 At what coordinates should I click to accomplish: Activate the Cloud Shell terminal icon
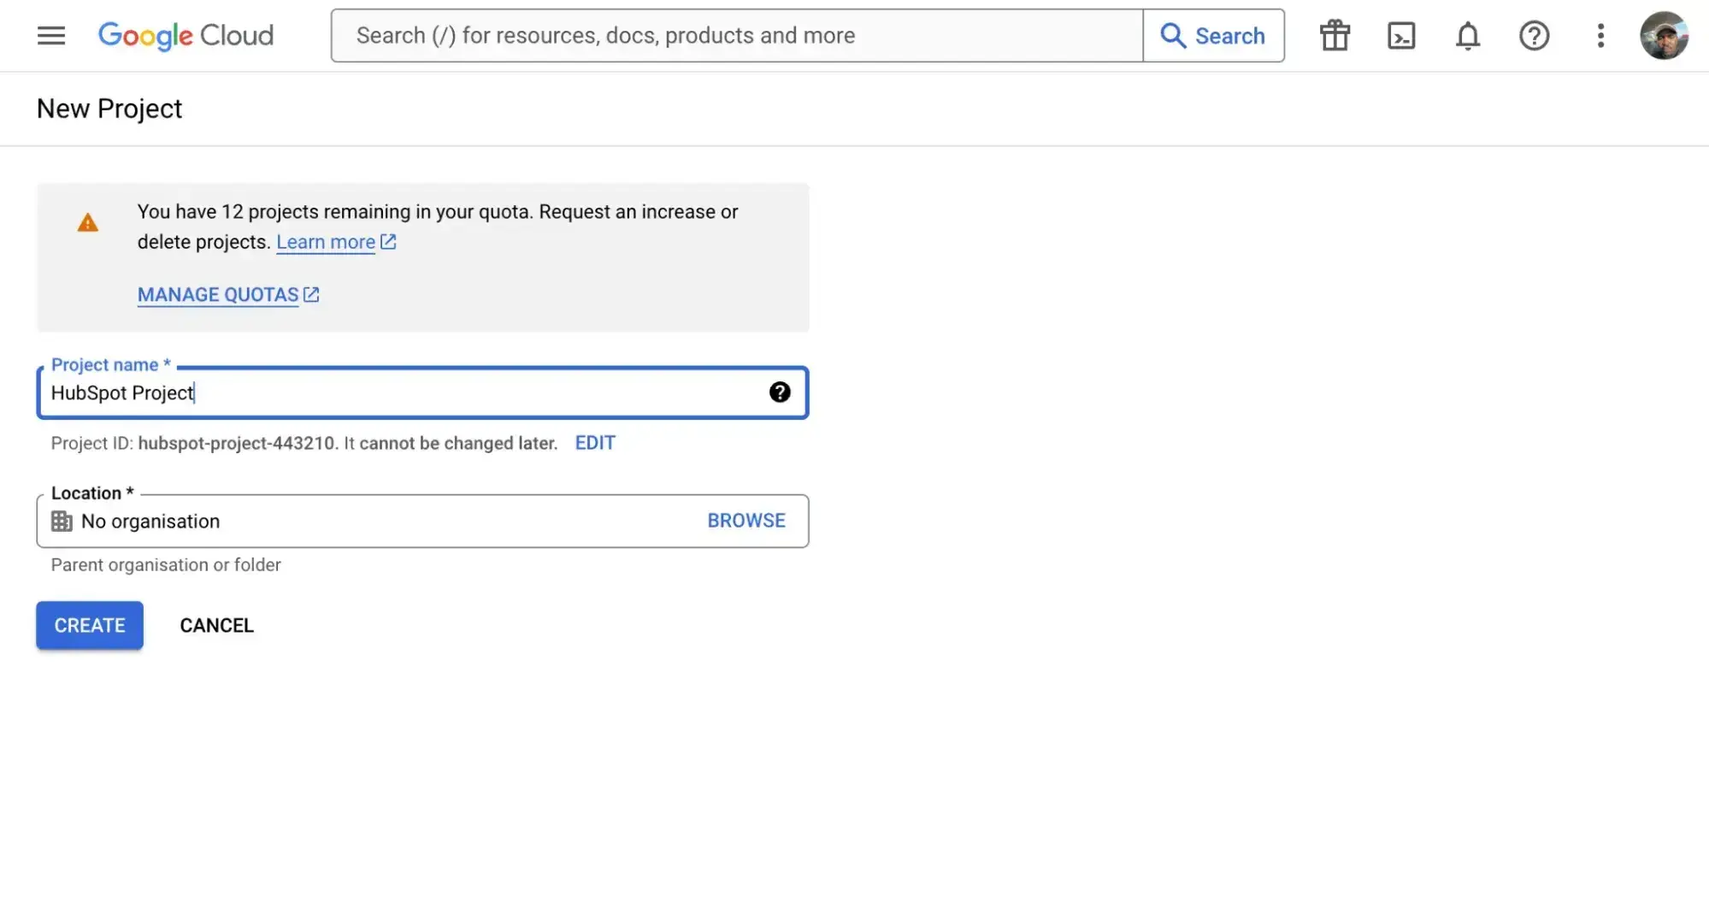click(1400, 36)
